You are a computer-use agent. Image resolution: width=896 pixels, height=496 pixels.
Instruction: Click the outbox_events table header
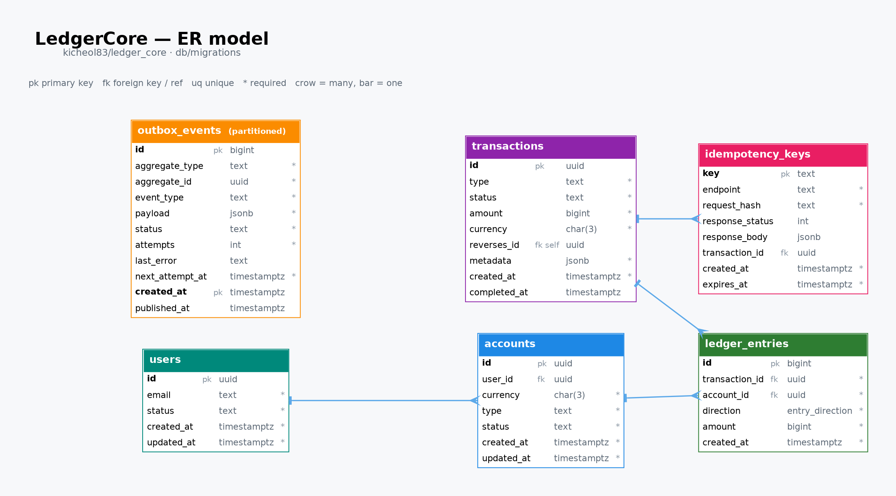pyautogui.click(x=215, y=132)
